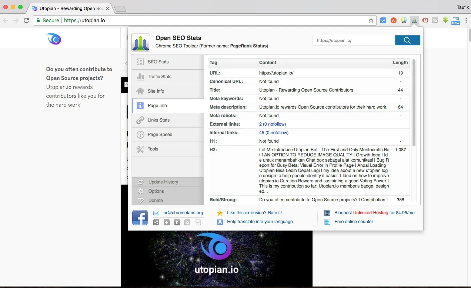Screen dimensions: 471x288
Task: Click the extension icon labeled 'New'
Action: pos(455,21)
